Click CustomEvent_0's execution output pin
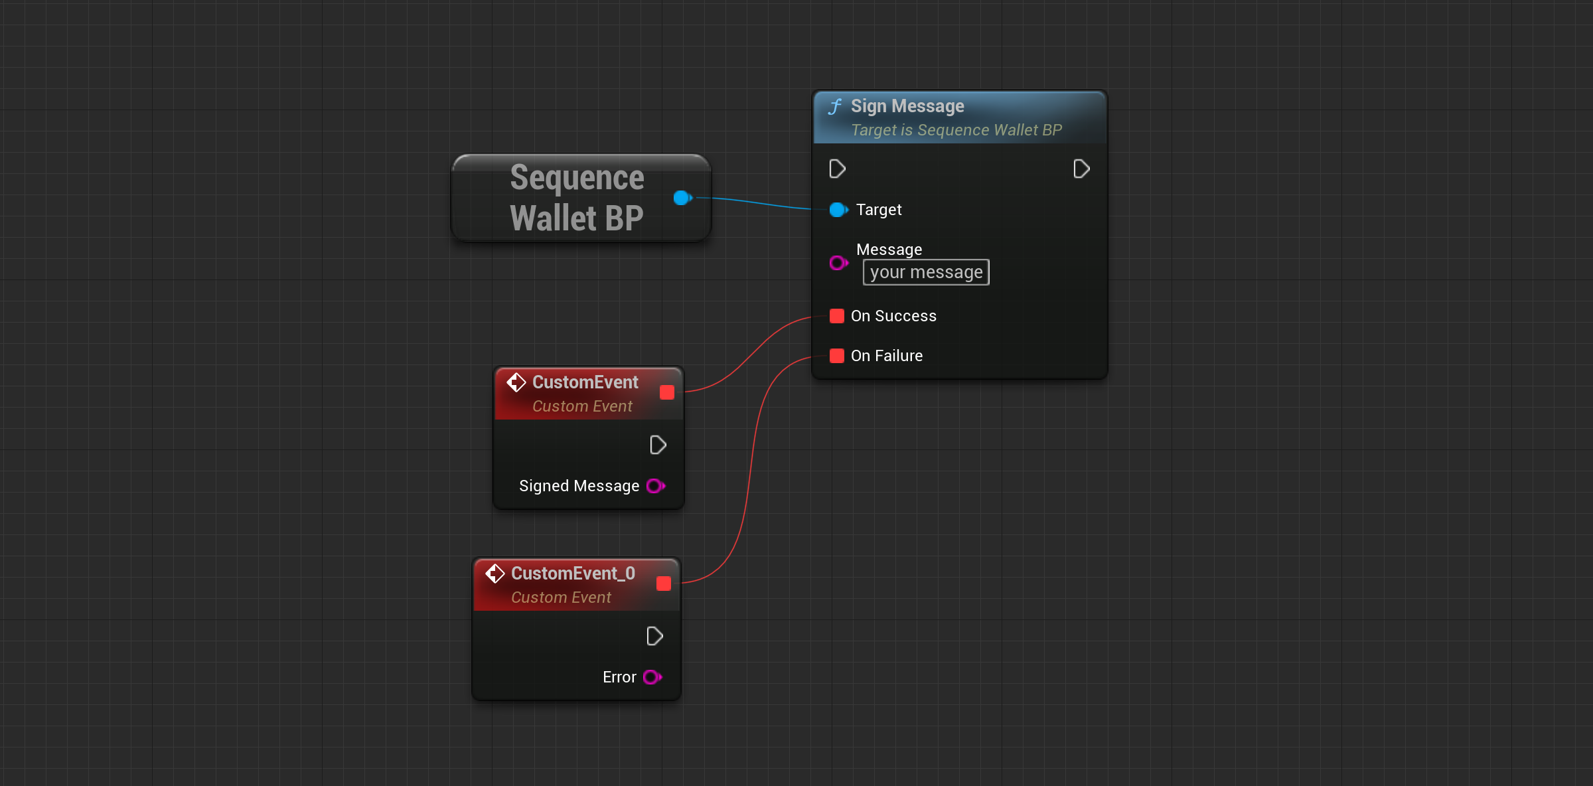 tap(654, 636)
